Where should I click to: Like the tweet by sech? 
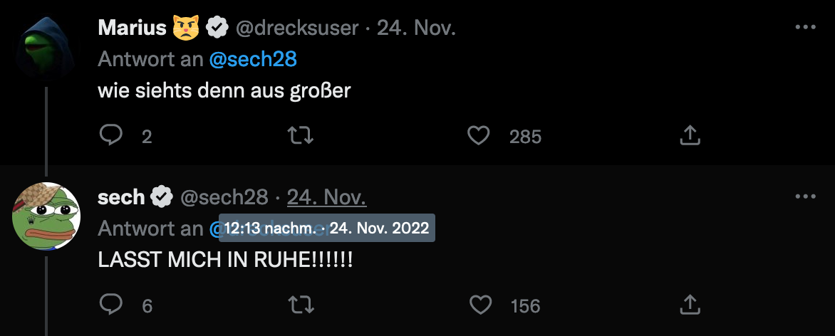click(x=481, y=305)
